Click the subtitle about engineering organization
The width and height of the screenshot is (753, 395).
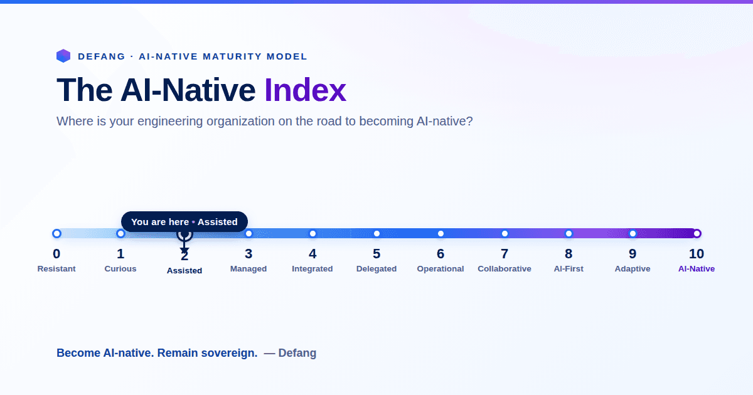coord(264,121)
